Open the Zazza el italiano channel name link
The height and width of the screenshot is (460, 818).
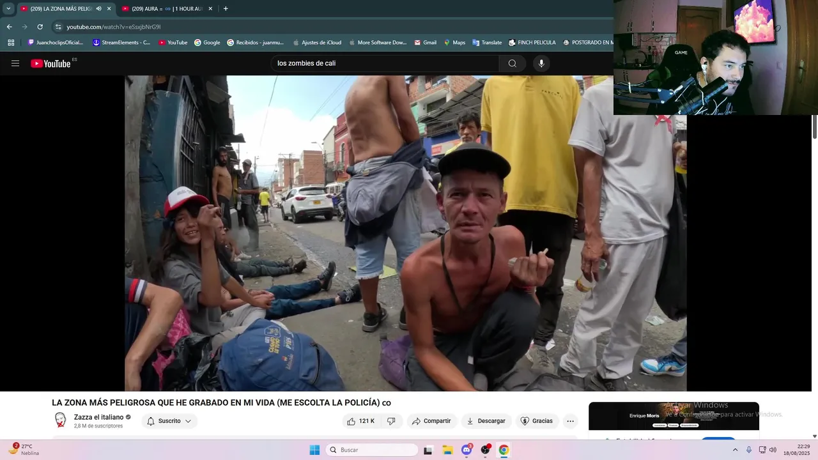(98, 417)
